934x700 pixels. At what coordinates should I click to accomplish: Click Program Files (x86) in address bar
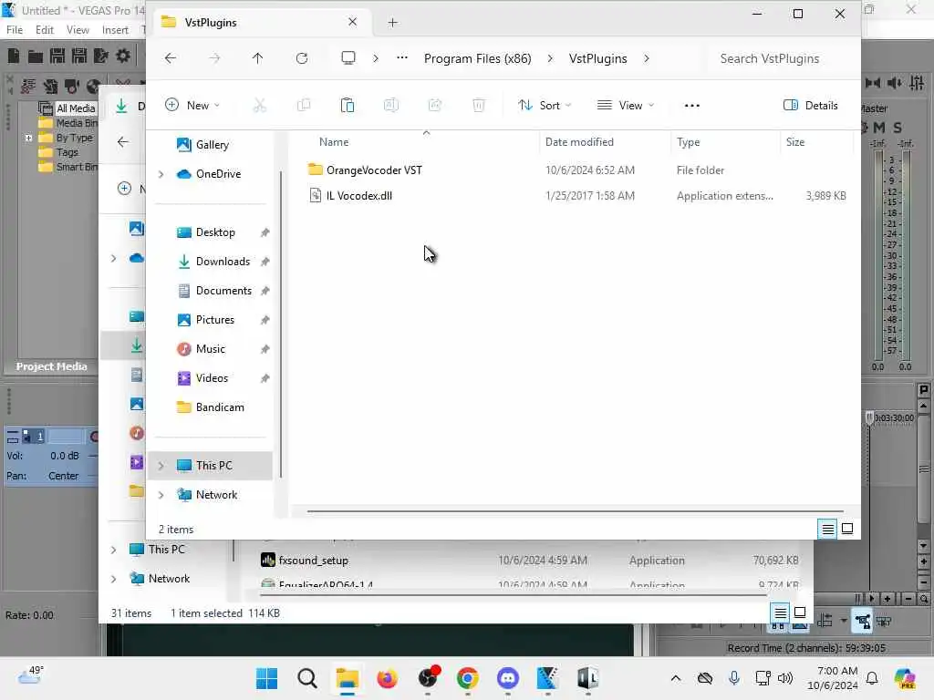pos(478,58)
